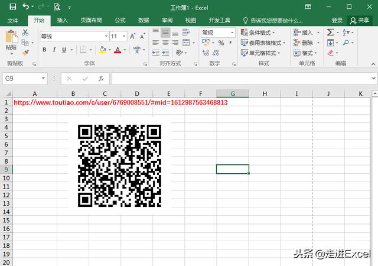The image size is (378, 266).
Task: Toggle bottom vertical alignment
Action: [x=175, y=33]
